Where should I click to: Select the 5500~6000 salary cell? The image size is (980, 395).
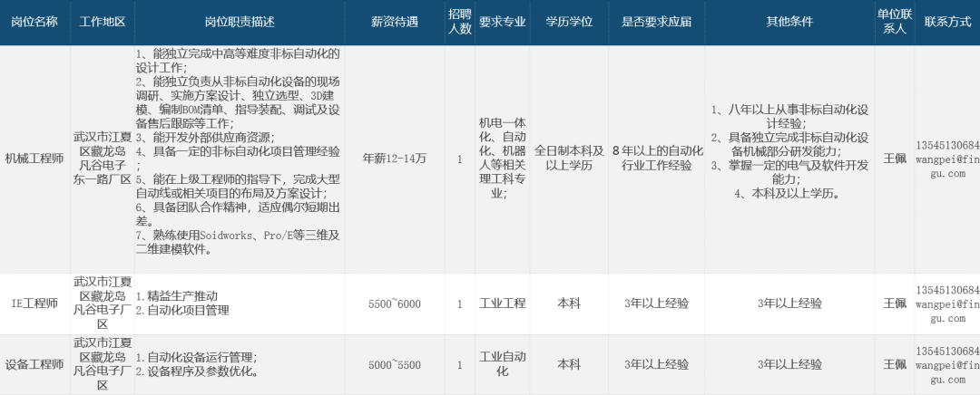[395, 303]
